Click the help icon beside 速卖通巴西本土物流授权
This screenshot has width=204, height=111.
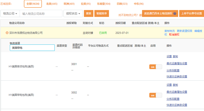175,13
